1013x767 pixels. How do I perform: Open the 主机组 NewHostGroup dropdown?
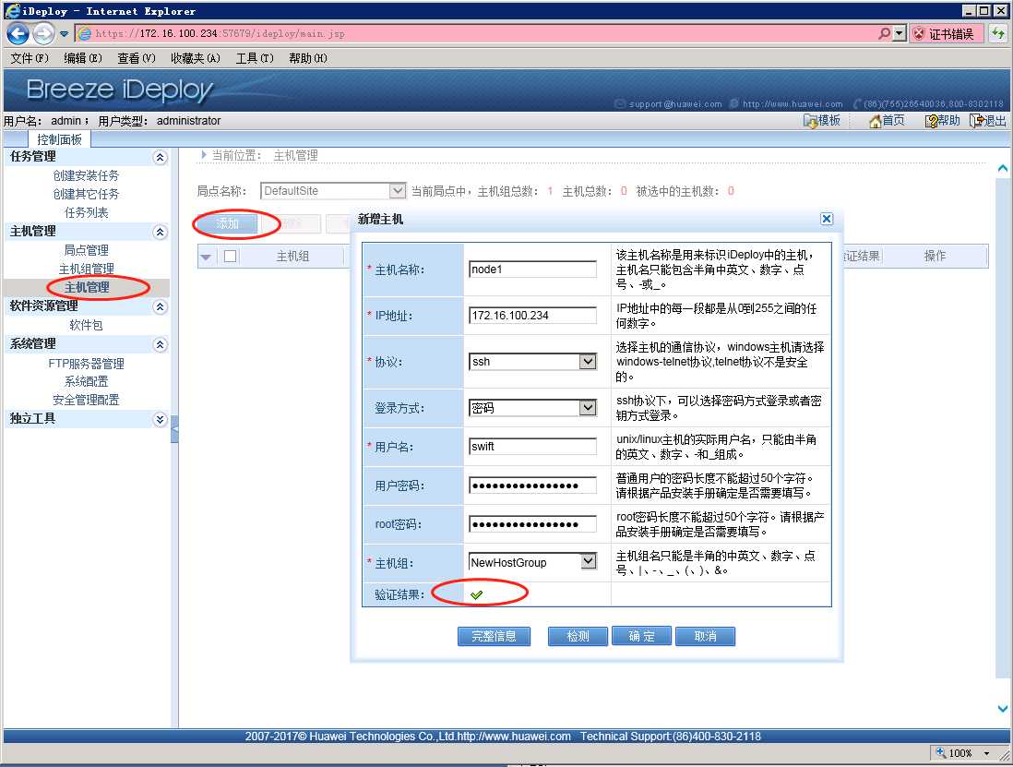pos(532,562)
